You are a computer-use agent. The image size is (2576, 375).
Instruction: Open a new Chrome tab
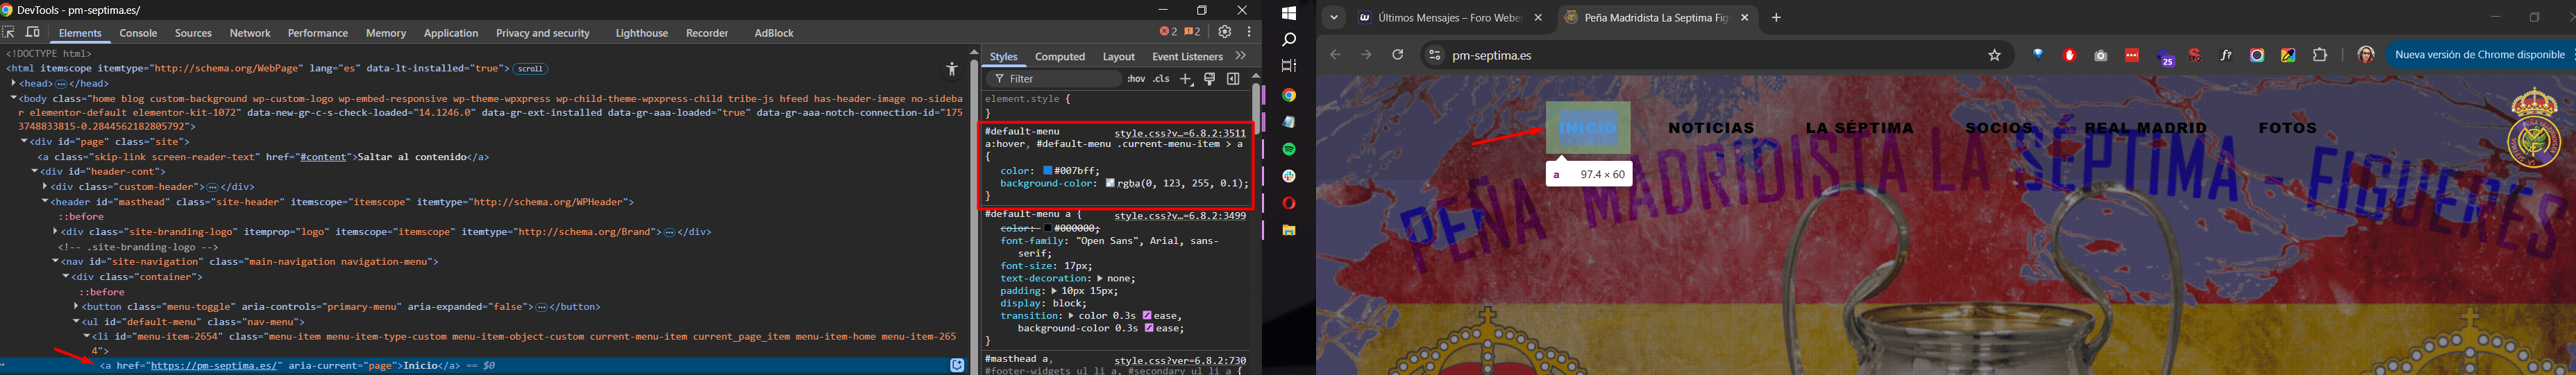click(1776, 18)
